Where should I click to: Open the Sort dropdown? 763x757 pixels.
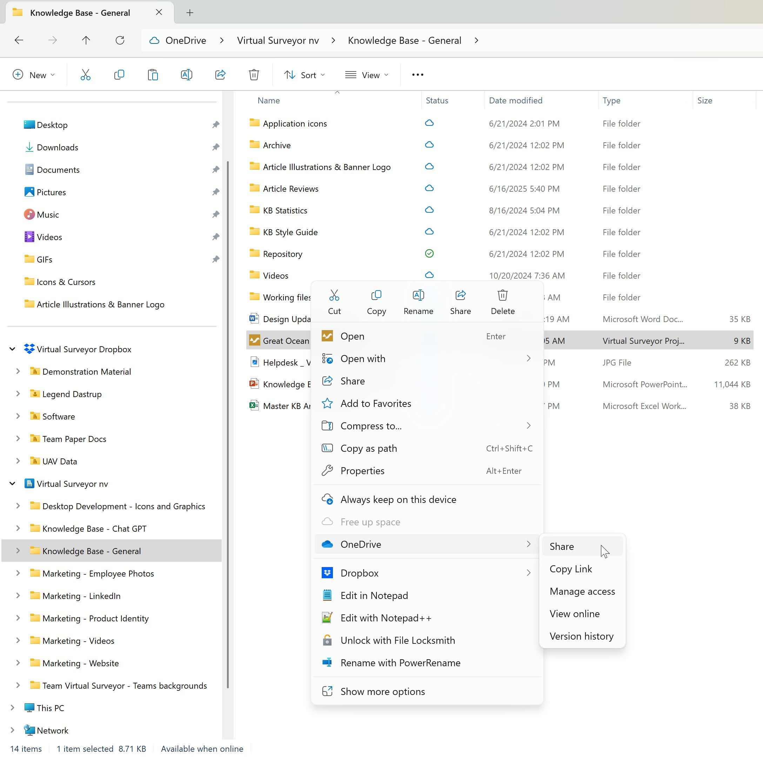click(x=304, y=75)
